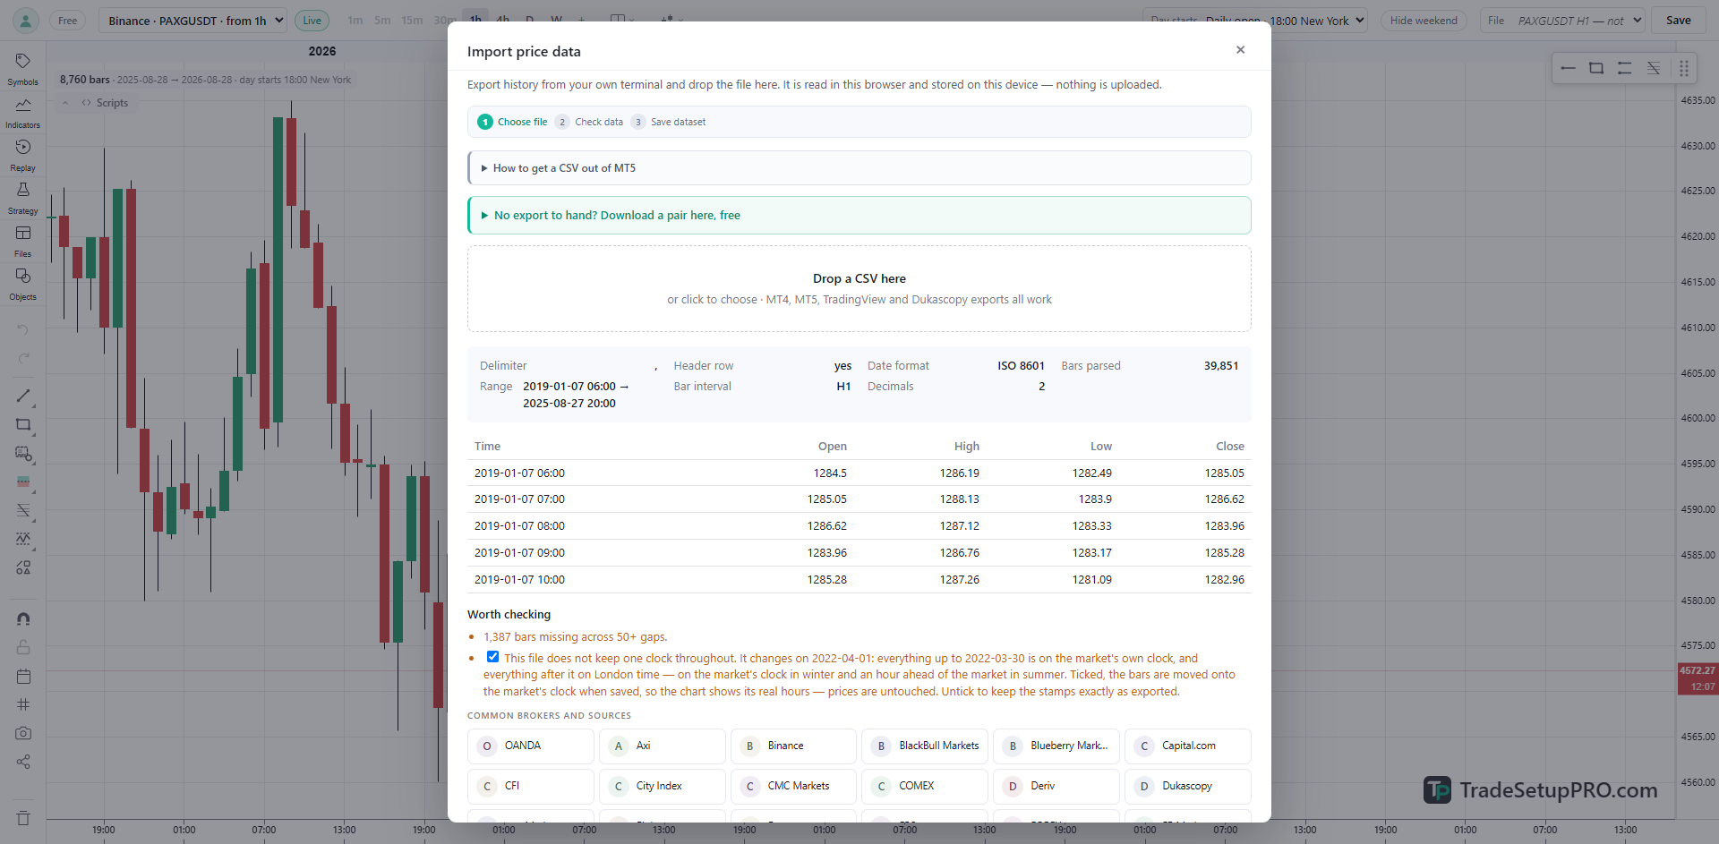
Task: Click the lock drawings icon
Action: [x=23, y=647]
